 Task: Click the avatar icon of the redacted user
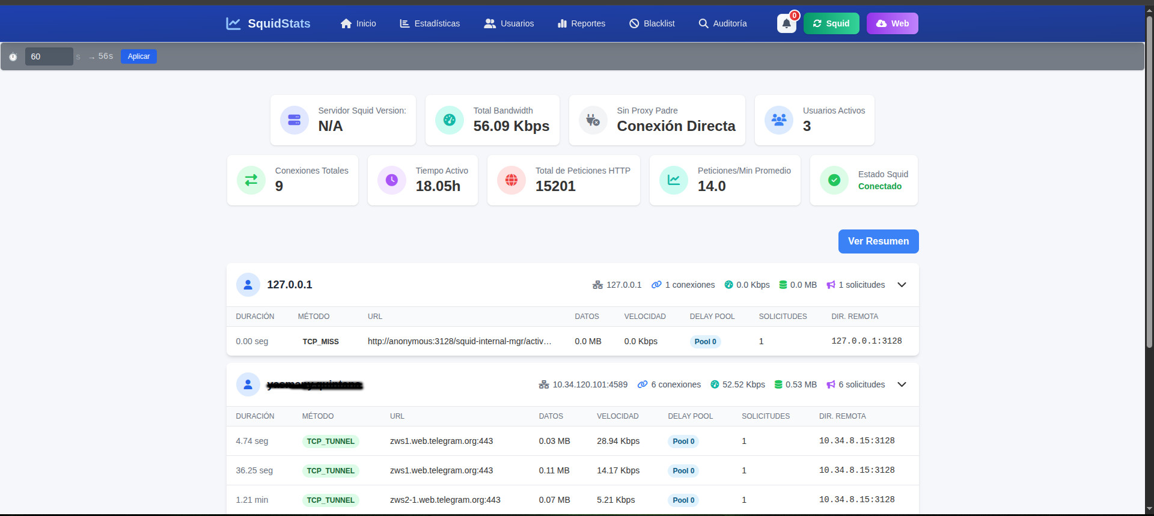point(248,384)
